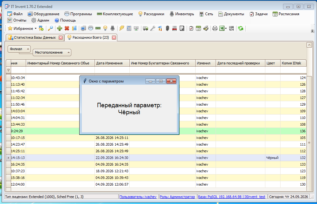Click filter field under Дата Изменения
Viewport: 317px width, 204px height.
click(112, 70)
